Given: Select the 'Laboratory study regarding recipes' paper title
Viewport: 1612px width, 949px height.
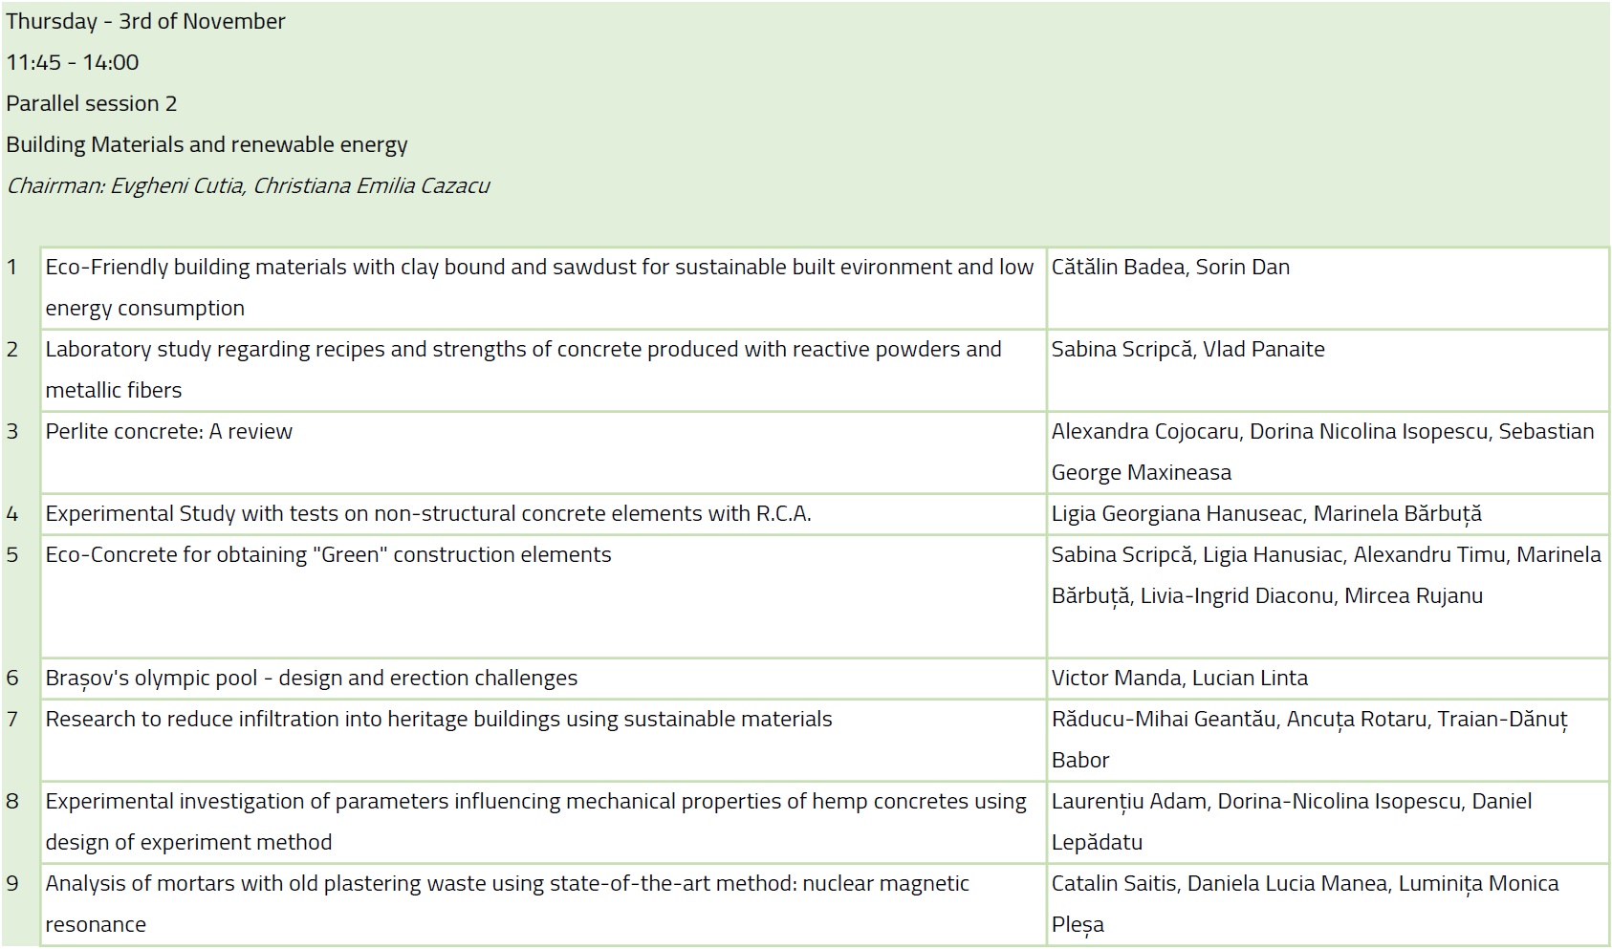Looking at the screenshot, I should 523,350.
